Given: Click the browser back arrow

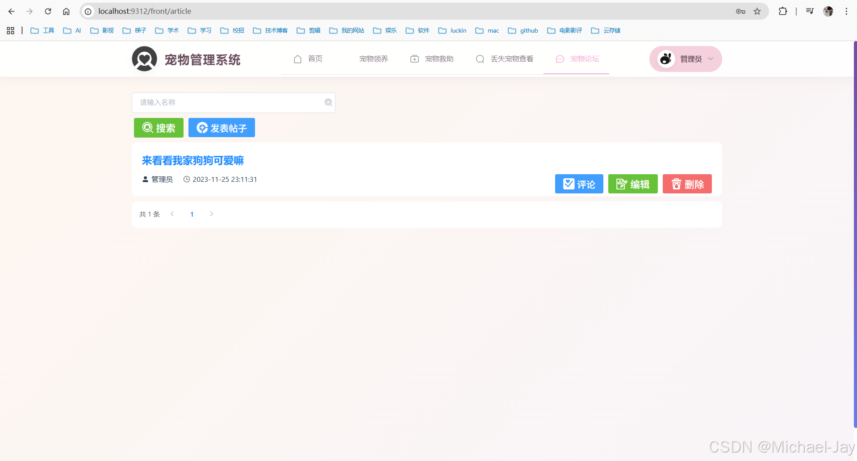Looking at the screenshot, I should pos(12,11).
